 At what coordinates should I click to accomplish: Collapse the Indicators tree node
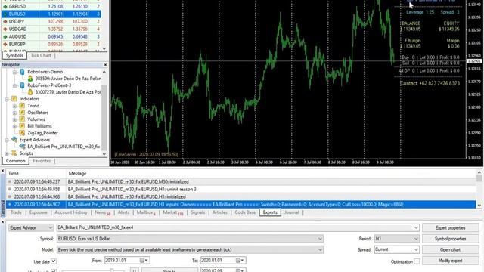[7, 99]
